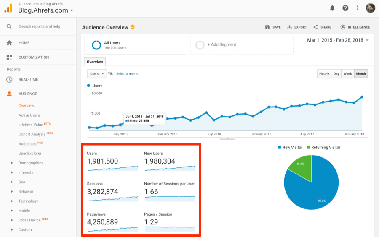
Task: Open the date range picker
Action: coord(338,40)
